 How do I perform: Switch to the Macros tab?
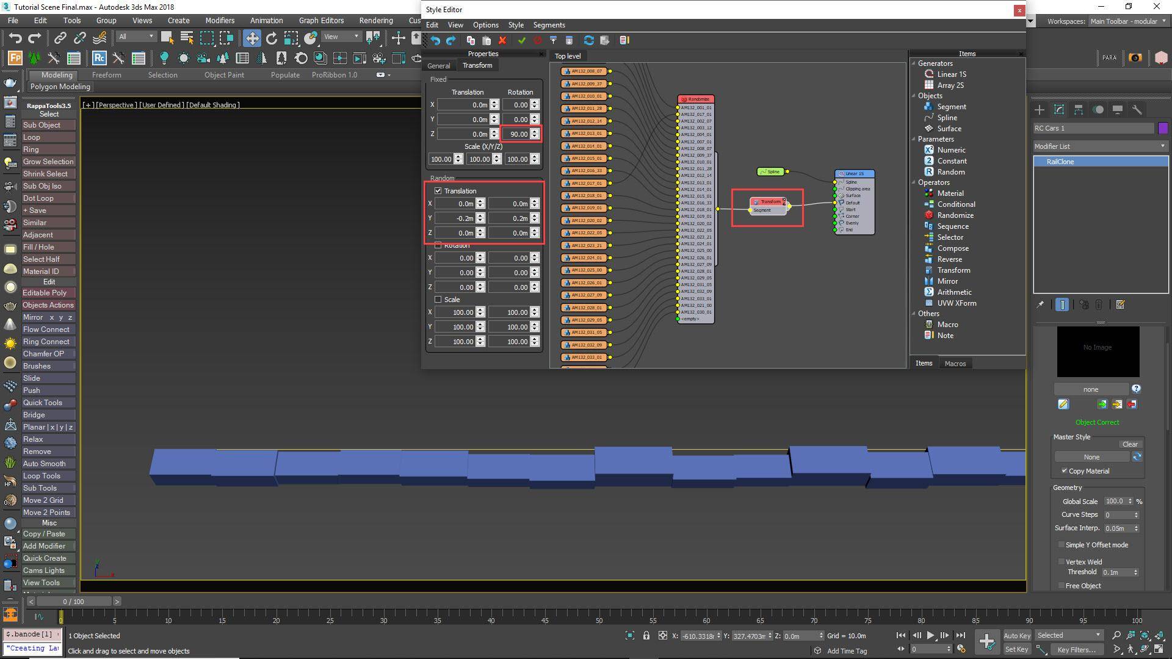click(x=955, y=363)
